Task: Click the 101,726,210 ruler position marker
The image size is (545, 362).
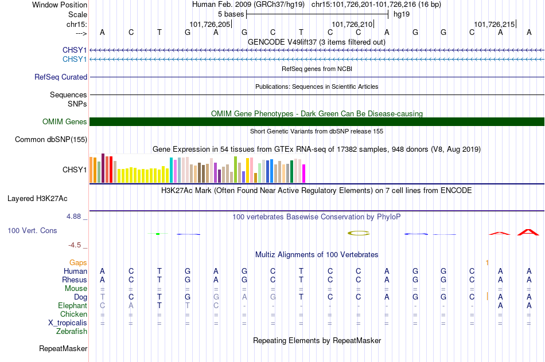Action: (352, 24)
